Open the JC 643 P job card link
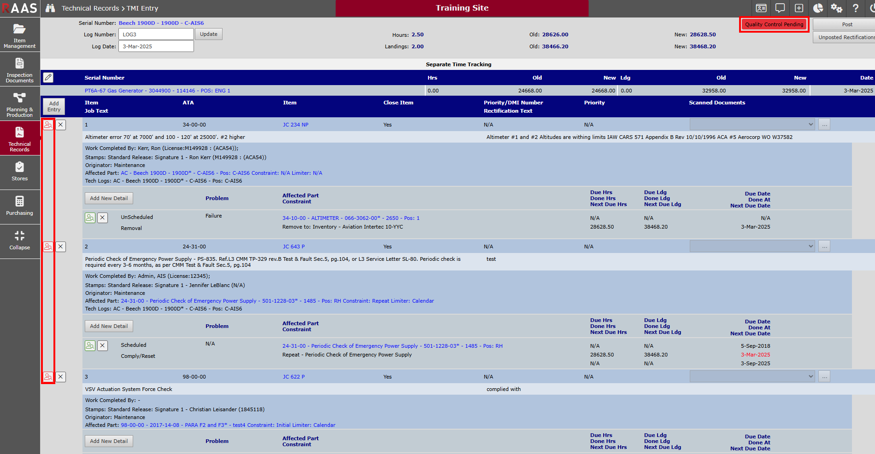Viewport: 875px width, 454px height. click(x=294, y=246)
